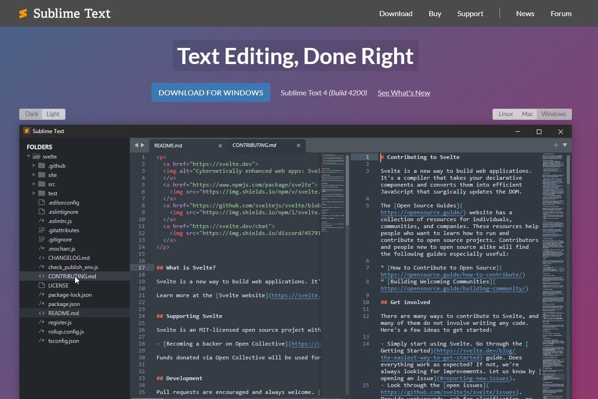
Task: Close the CONTRIBUTING.md tab
Action: (x=298, y=146)
